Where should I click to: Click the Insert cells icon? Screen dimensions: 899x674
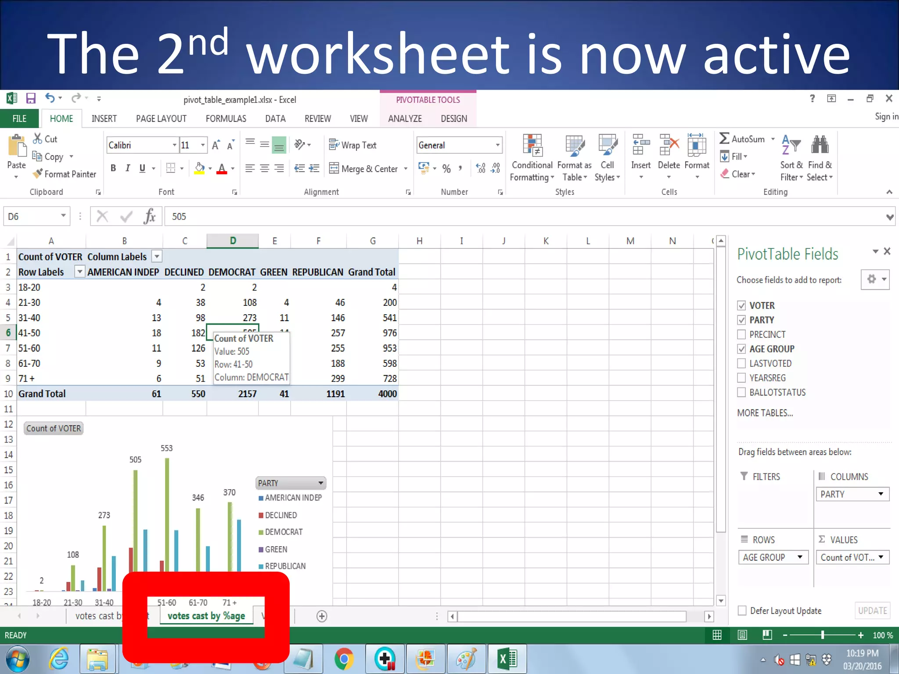[641, 145]
